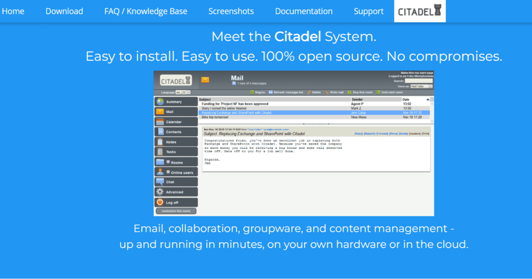Open the Download navigation item
This screenshot has height=279, width=532.
[64, 11]
